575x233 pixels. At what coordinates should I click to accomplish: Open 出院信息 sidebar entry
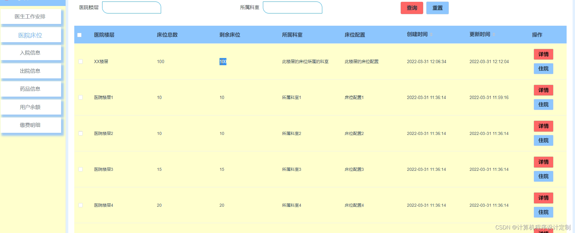[x=31, y=71]
